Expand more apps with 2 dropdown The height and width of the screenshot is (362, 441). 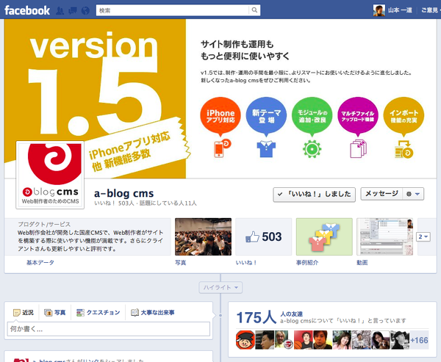click(423, 236)
